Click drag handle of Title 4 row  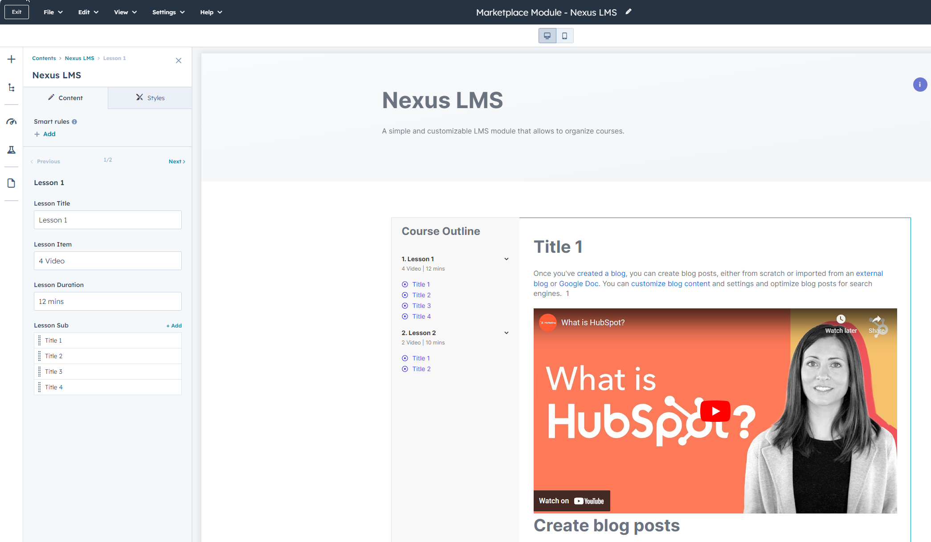(39, 387)
